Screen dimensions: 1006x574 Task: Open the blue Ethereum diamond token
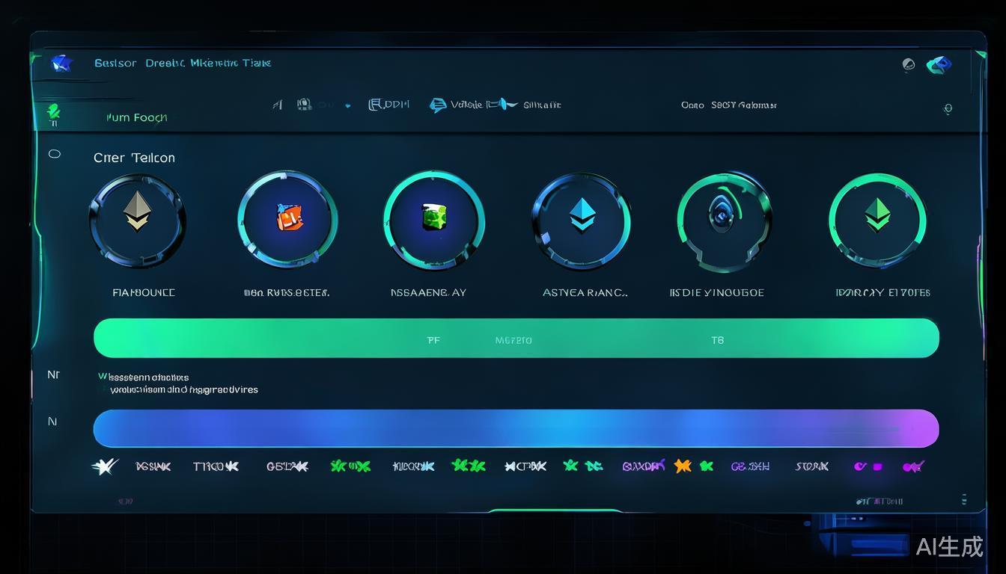pos(581,220)
